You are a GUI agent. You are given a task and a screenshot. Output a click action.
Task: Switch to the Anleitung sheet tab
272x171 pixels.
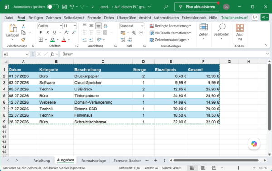[x=42, y=161]
